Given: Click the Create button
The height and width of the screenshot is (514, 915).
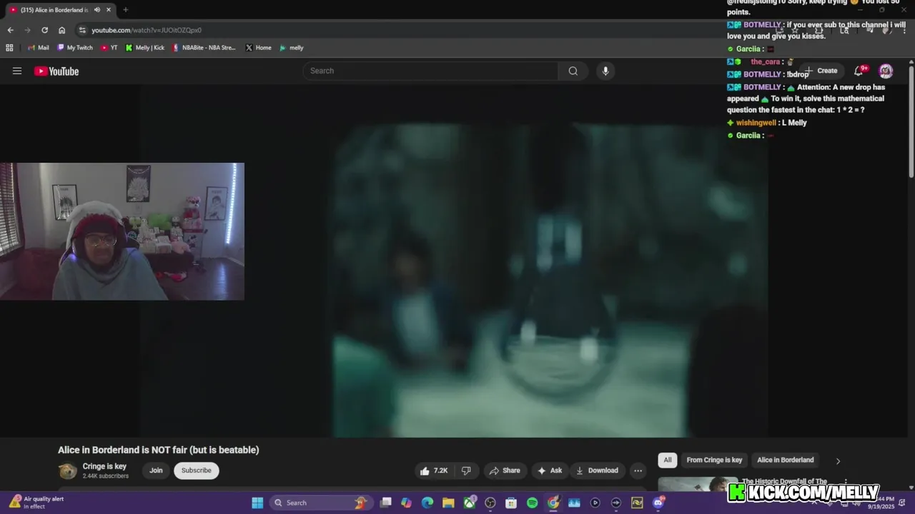Looking at the screenshot, I should coord(821,71).
